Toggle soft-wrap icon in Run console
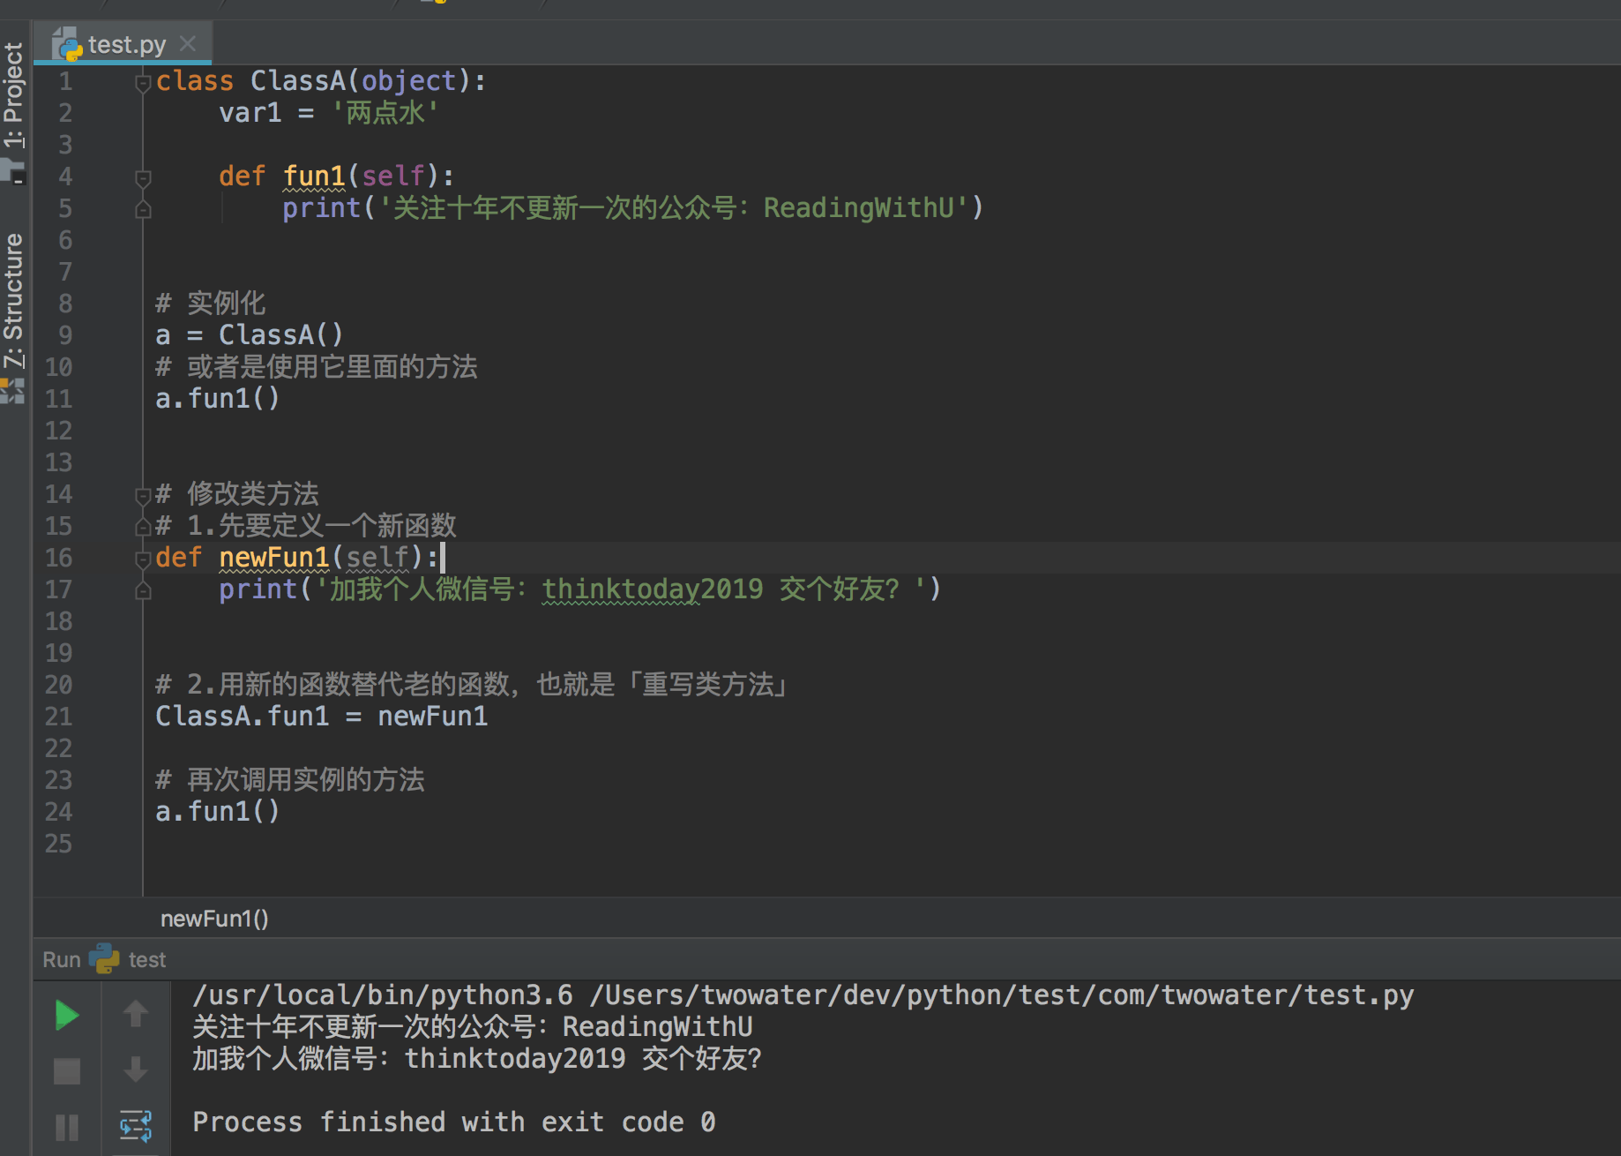The height and width of the screenshot is (1156, 1621). pos(135,1126)
